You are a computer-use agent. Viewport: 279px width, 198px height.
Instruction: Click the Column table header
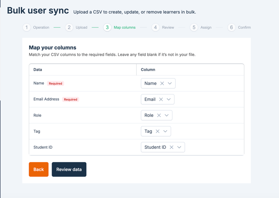pos(148,69)
